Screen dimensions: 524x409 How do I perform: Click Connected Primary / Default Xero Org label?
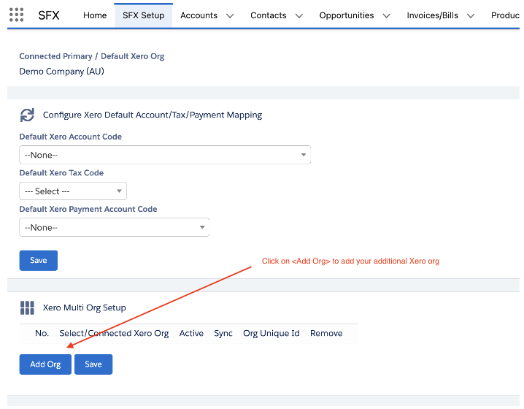(x=92, y=56)
